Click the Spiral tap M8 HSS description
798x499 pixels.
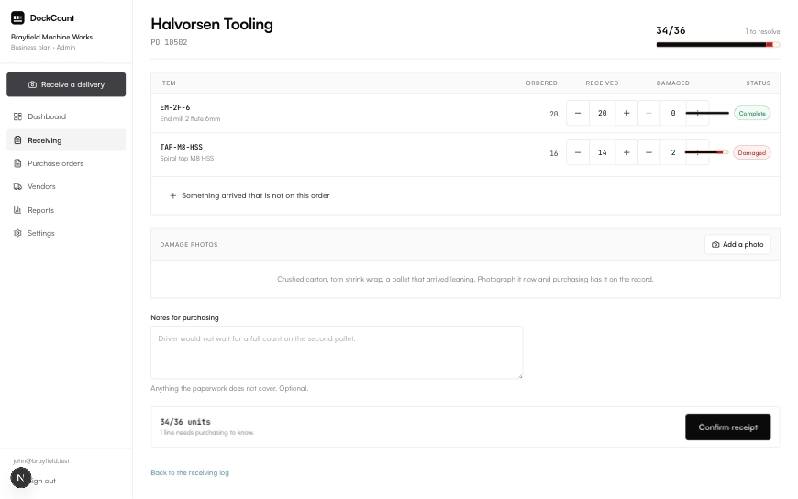click(x=187, y=158)
